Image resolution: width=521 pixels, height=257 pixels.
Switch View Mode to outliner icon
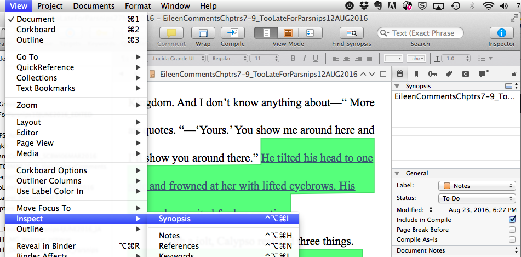point(310,33)
